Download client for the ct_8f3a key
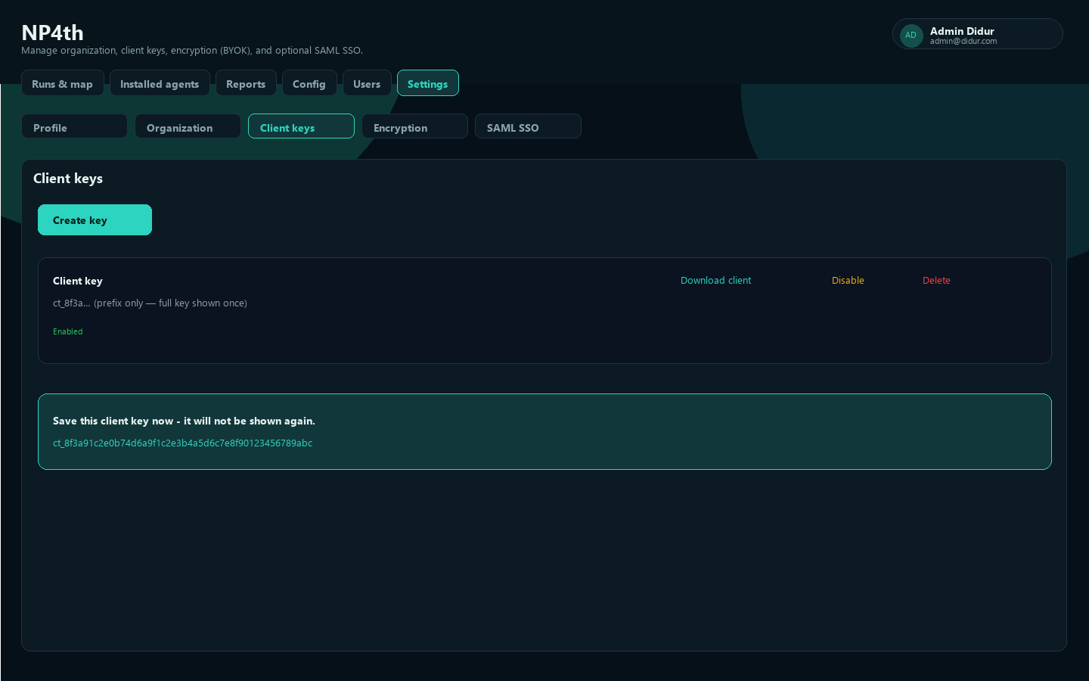This screenshot has height=681, width=1089. tap(716, 281)
